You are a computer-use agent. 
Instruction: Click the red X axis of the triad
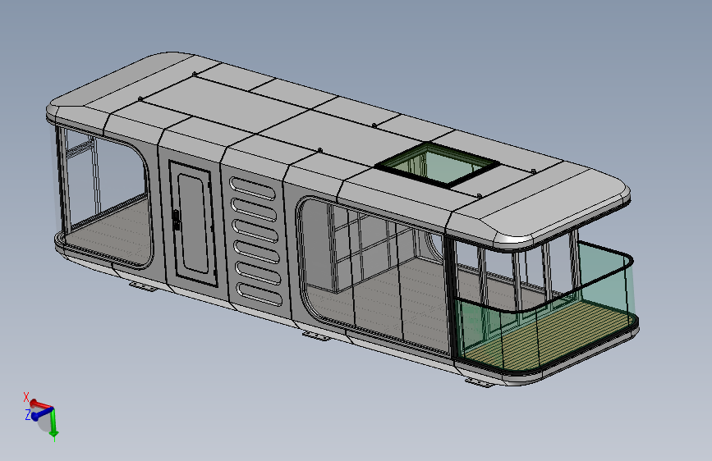click(x=41, y=404)
